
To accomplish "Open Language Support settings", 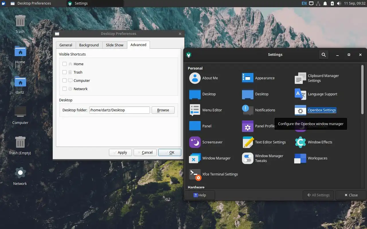I will coord(316,94).
